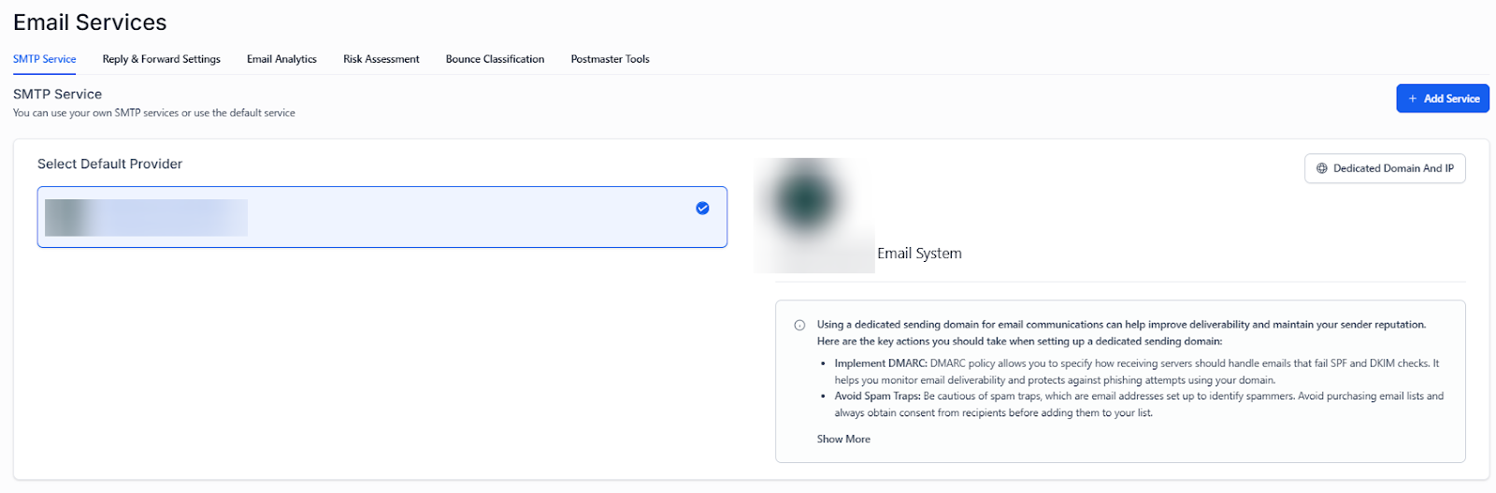Open the Bounce Classification tab
The width and height of the screenshot is (1496, 493).
tap(495, 59)
